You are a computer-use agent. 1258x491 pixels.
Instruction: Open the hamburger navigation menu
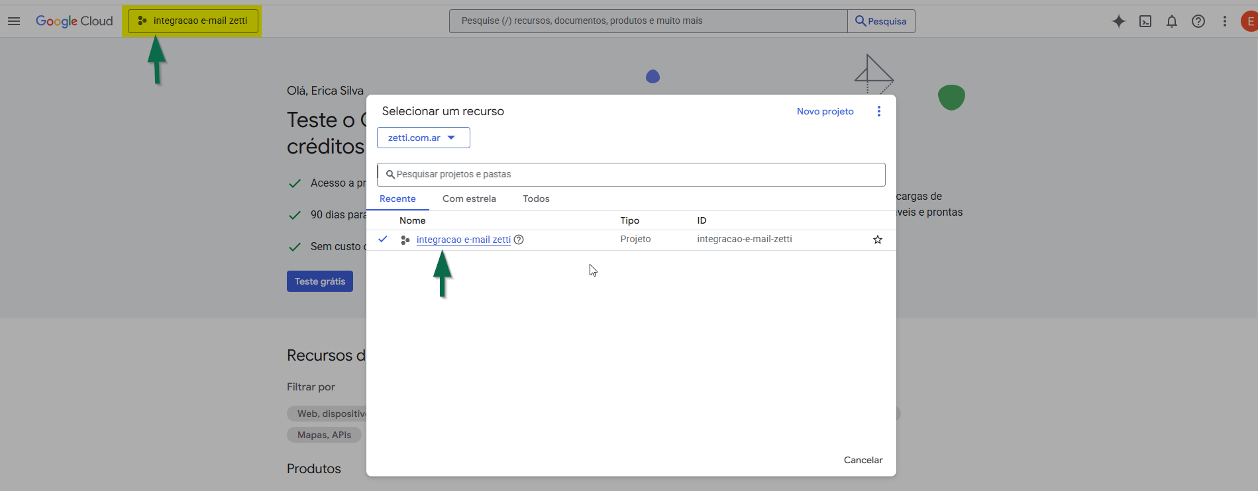pos(14,21)
